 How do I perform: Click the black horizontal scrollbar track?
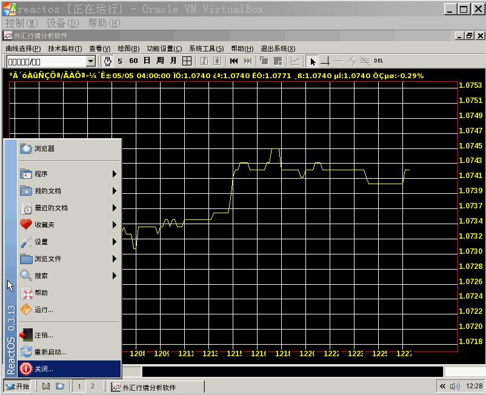point(292,371)
